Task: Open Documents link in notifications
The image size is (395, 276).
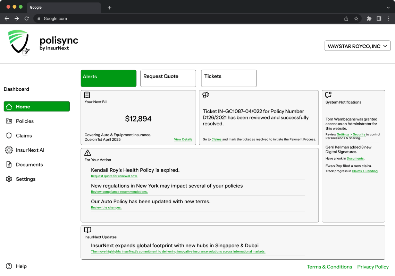Action: 355,159
